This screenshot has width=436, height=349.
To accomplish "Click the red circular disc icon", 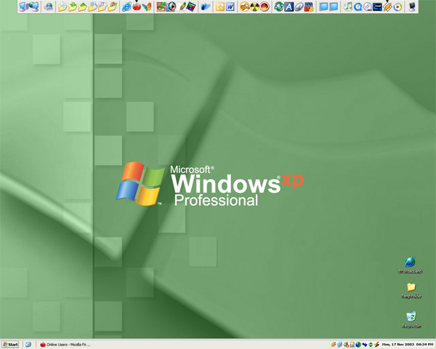I will click(x=265, y=7).
